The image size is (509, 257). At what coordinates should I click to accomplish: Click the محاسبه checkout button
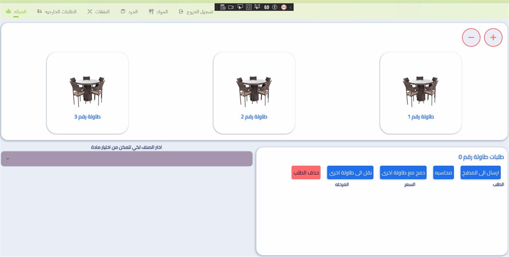coord(444,173)
